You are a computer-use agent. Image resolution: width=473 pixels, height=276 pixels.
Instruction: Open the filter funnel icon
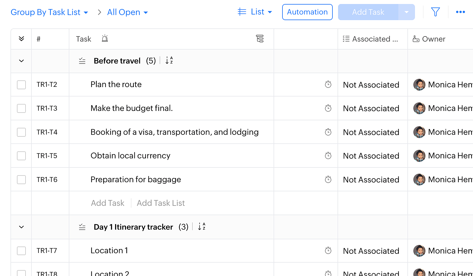(x=435, y=12)
